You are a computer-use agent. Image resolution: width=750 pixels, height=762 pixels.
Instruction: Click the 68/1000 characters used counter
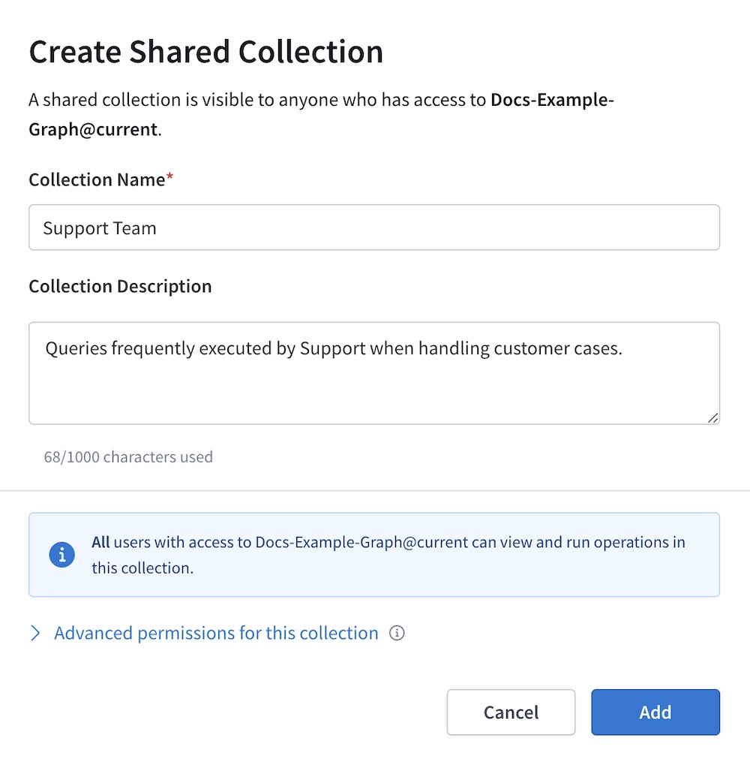[x=127, y=456]
